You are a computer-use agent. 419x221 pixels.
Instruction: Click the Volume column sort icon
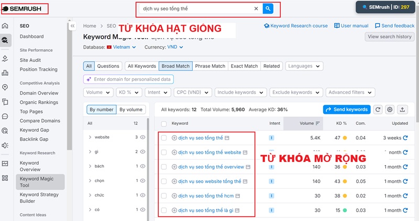(318, 123)
